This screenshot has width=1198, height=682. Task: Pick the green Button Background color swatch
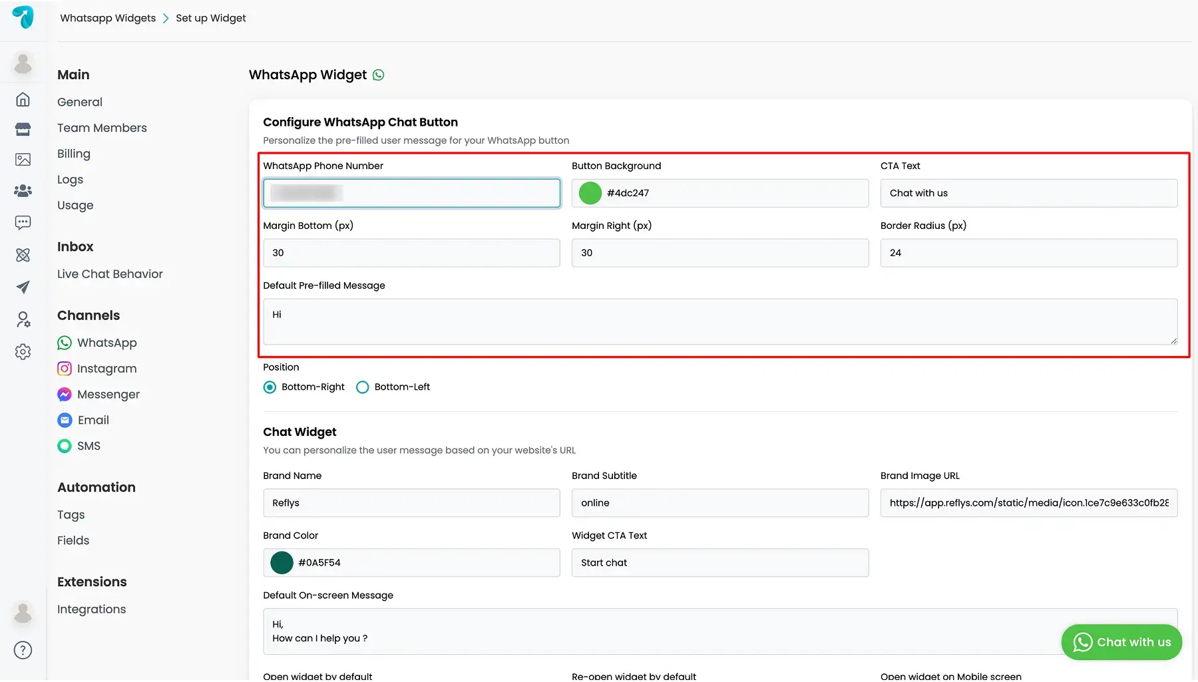coord(590,193)
